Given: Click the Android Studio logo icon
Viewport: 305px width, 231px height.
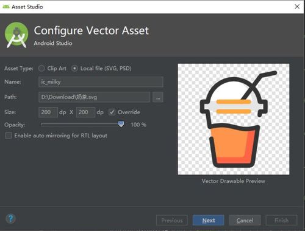Looking at the screenshot, I should click(x=16, y=35).
